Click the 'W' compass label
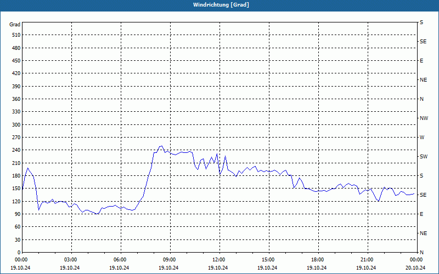This screenshot has width=439, height=274. 422,138
